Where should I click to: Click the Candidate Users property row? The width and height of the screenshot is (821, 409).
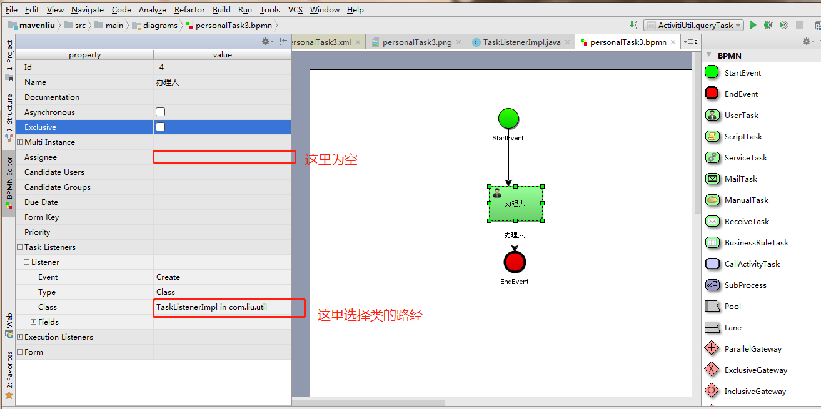[x=153, y=172]
